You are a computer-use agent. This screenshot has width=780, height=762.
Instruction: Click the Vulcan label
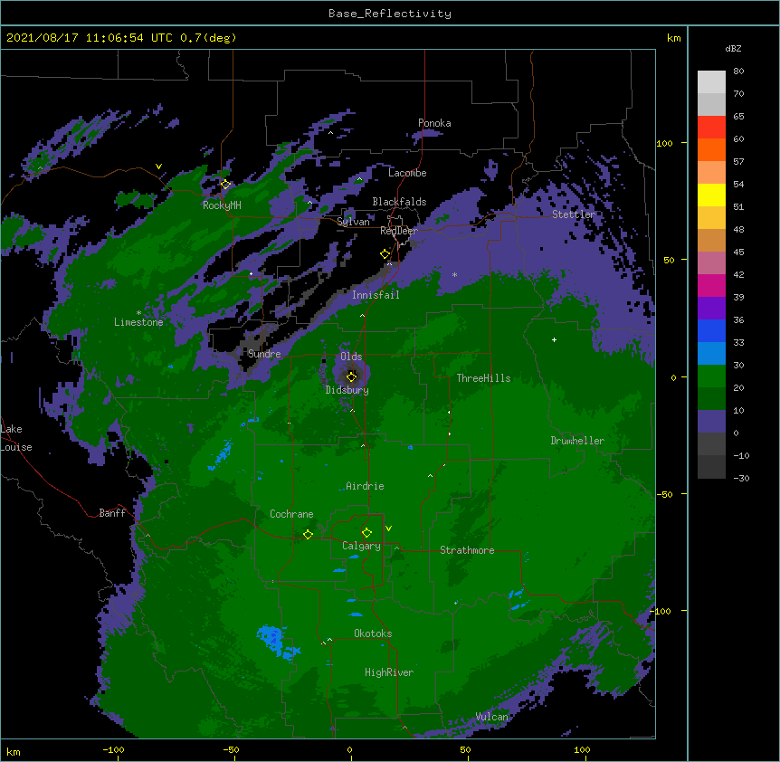[491, 717]
